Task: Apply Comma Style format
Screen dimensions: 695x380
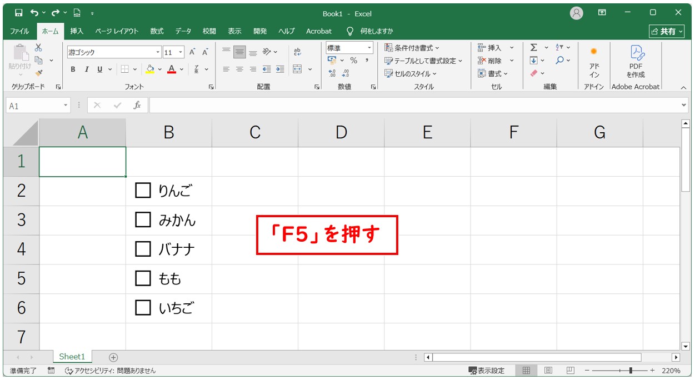Action: click(367, 61)
